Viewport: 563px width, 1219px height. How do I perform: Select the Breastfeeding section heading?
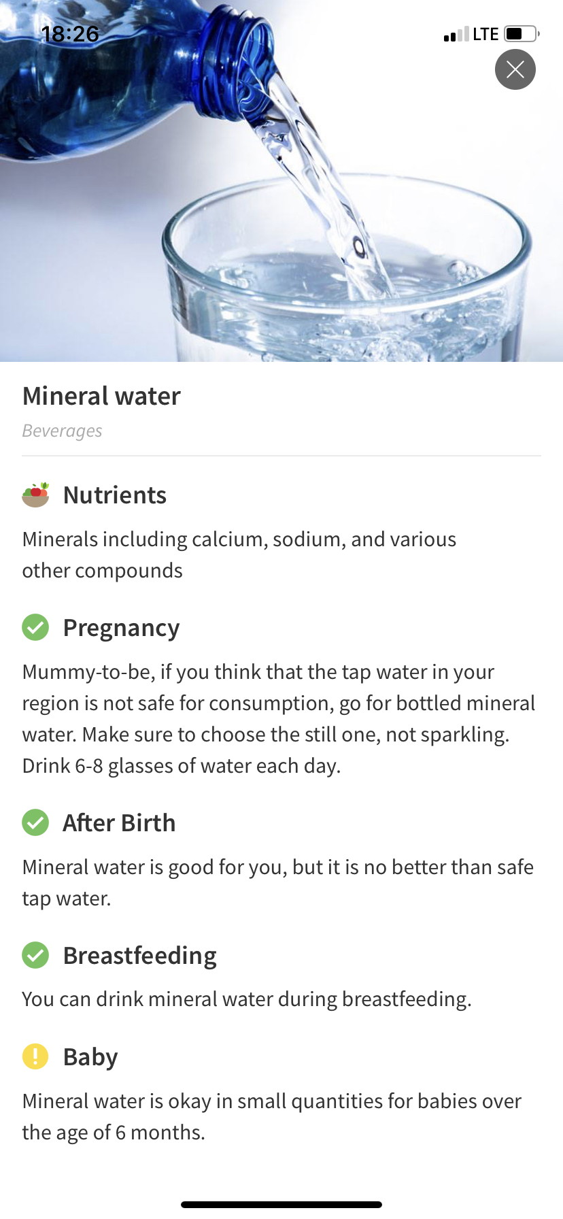139,956
